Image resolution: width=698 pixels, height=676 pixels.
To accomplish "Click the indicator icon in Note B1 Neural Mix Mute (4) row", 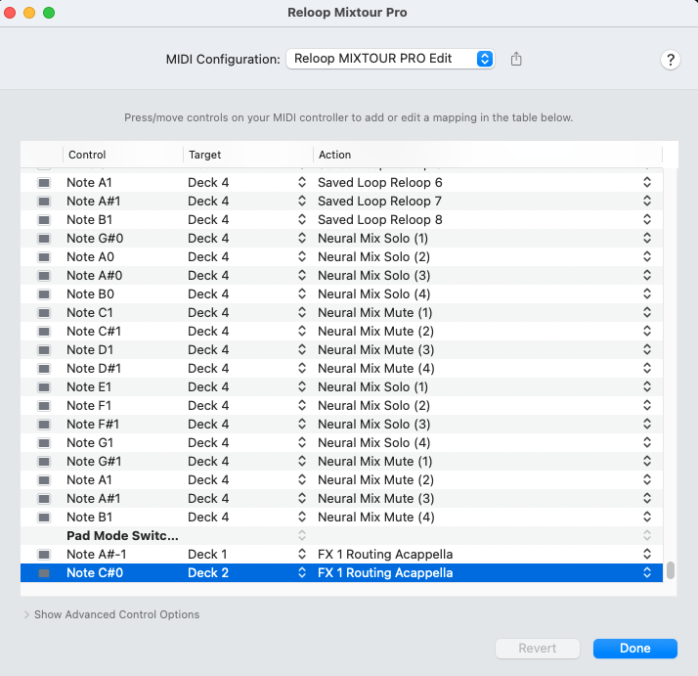I will [44, 518].
